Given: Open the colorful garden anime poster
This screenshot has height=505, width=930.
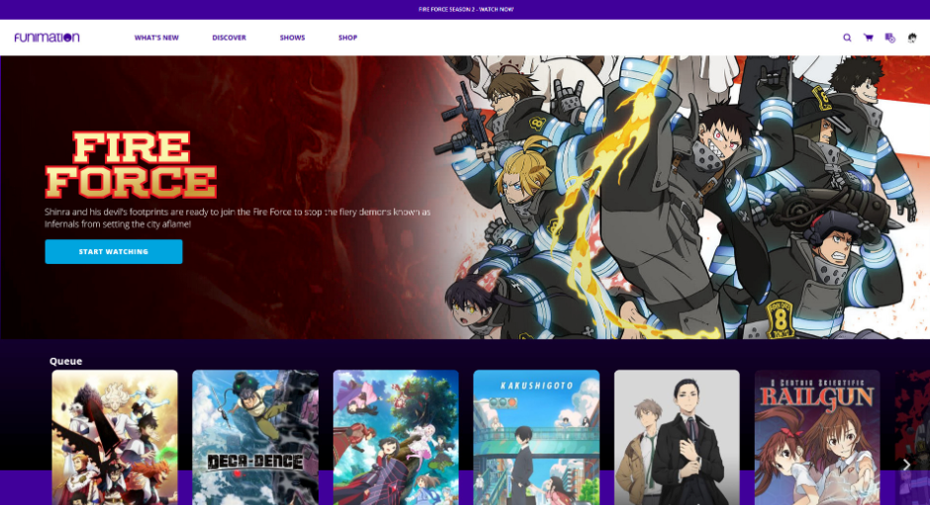Looking at the screenshot, I should (x=396, y=438).
